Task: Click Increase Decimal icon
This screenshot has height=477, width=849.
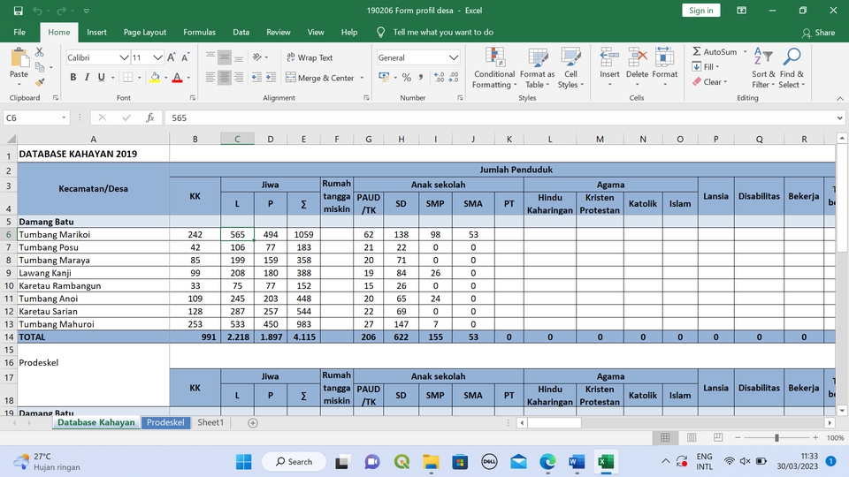Action: [x=440, y=78]
